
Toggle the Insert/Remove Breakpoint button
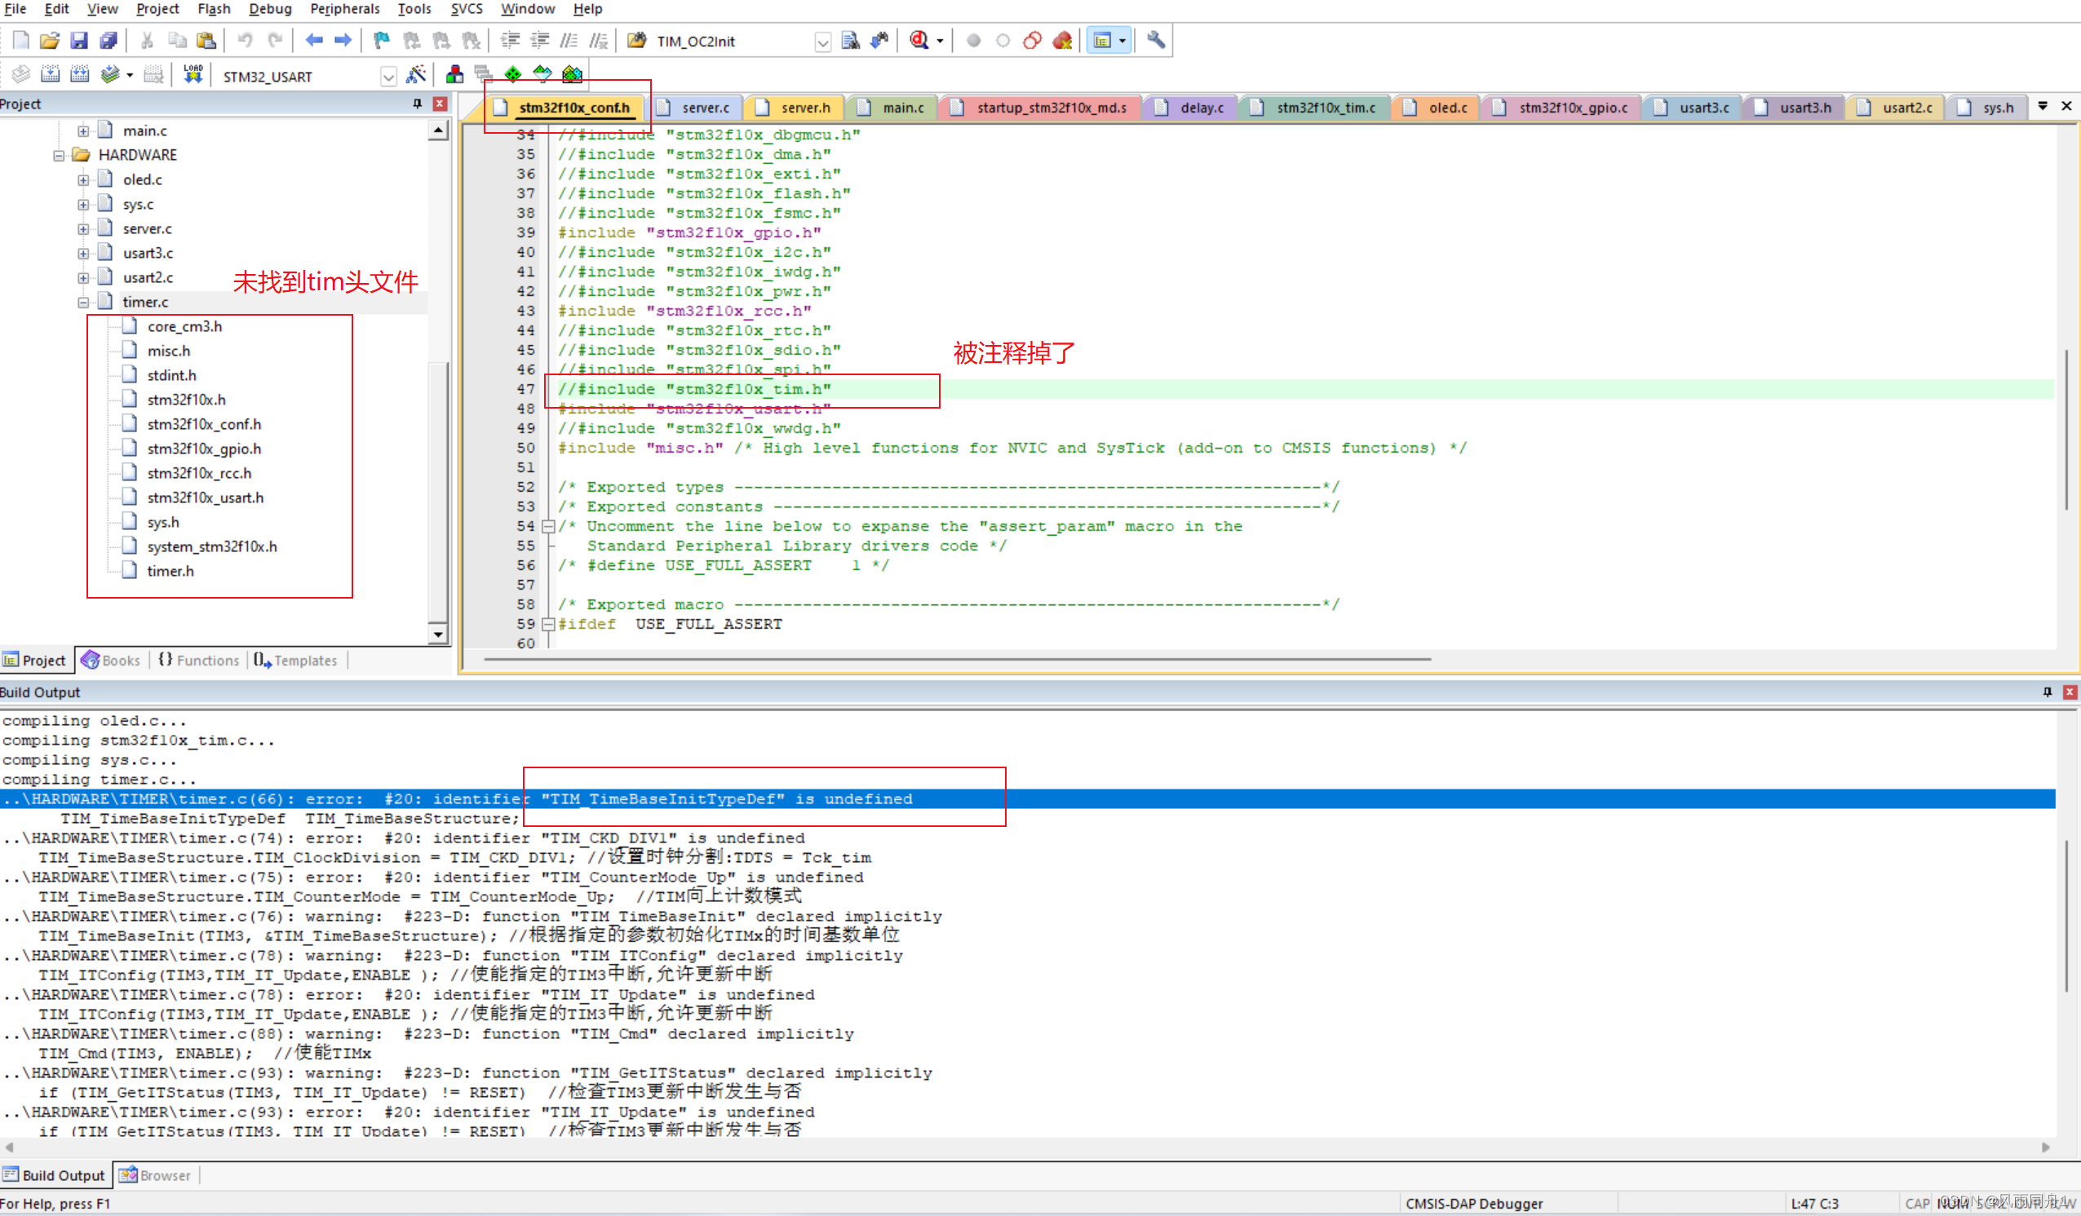tap(974, 41)
